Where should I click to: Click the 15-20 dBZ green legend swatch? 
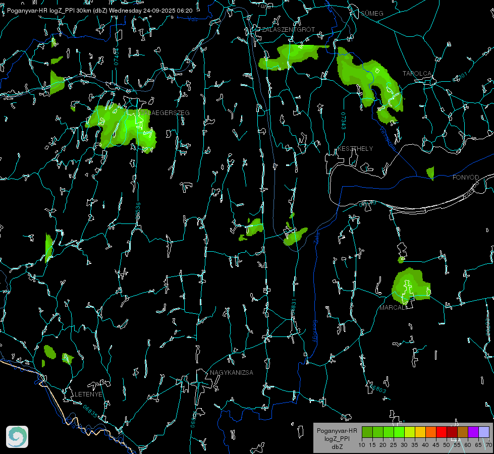click(378, 432)
